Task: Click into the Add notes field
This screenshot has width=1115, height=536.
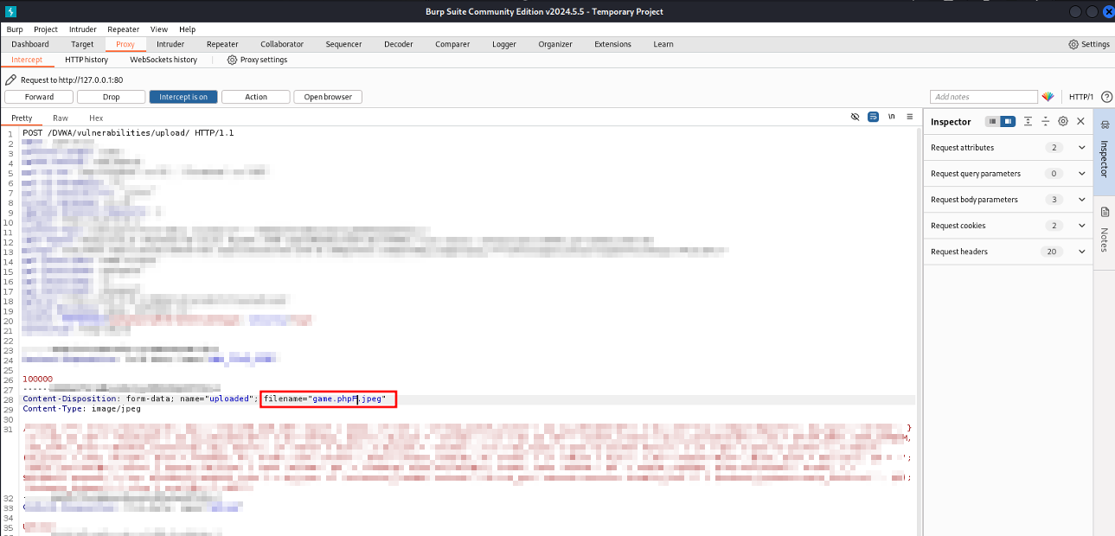Action: click(x=984, y=97)
